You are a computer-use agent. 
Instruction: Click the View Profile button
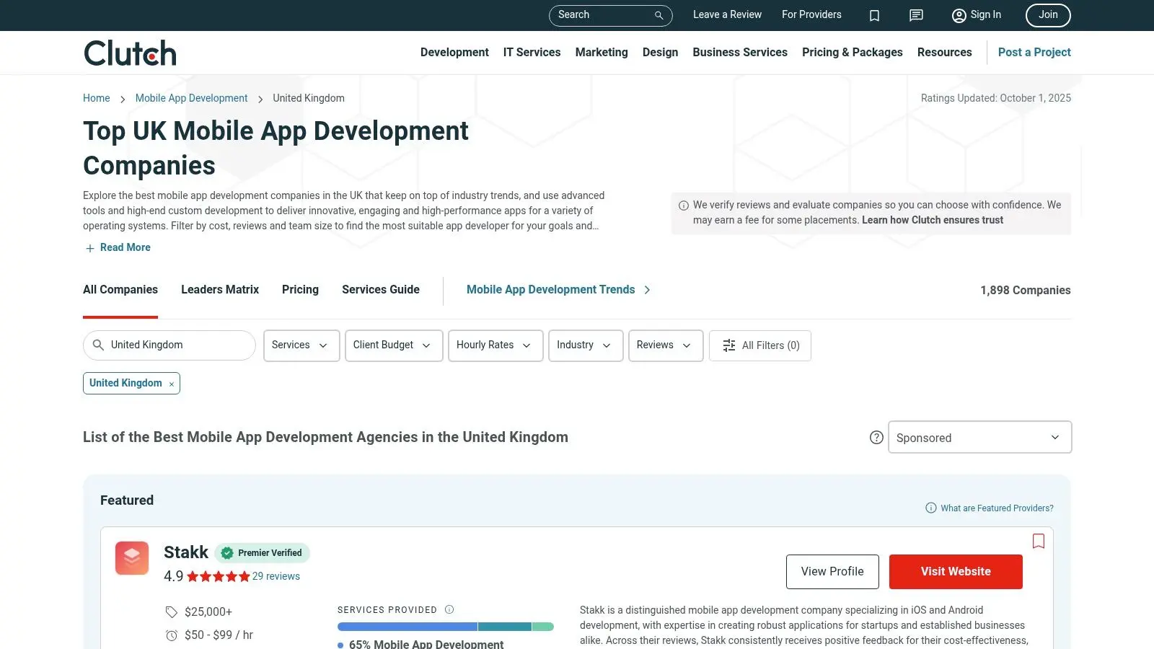coord(832,572)
